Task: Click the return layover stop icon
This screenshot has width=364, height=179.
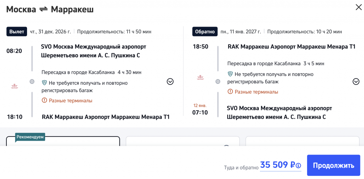Action: (218, 82)
